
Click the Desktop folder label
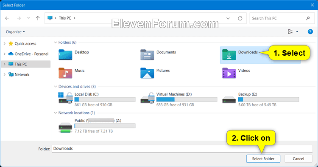pyautogui.click(x=82, y=52)
